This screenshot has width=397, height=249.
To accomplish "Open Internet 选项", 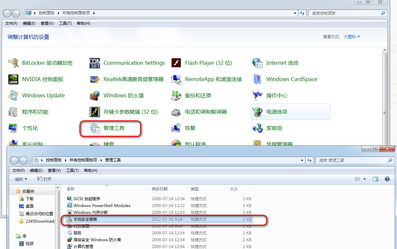I will coord(276,63).
